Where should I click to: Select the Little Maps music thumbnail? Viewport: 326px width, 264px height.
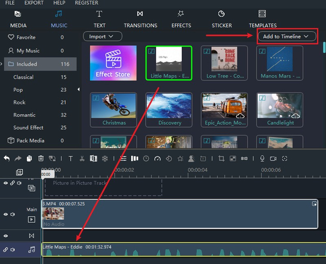click(x=169, y=63)
